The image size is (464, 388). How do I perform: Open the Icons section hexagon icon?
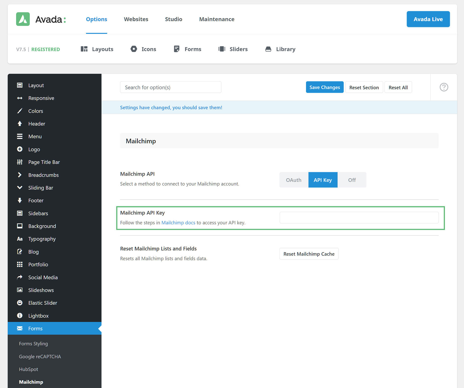134,49
